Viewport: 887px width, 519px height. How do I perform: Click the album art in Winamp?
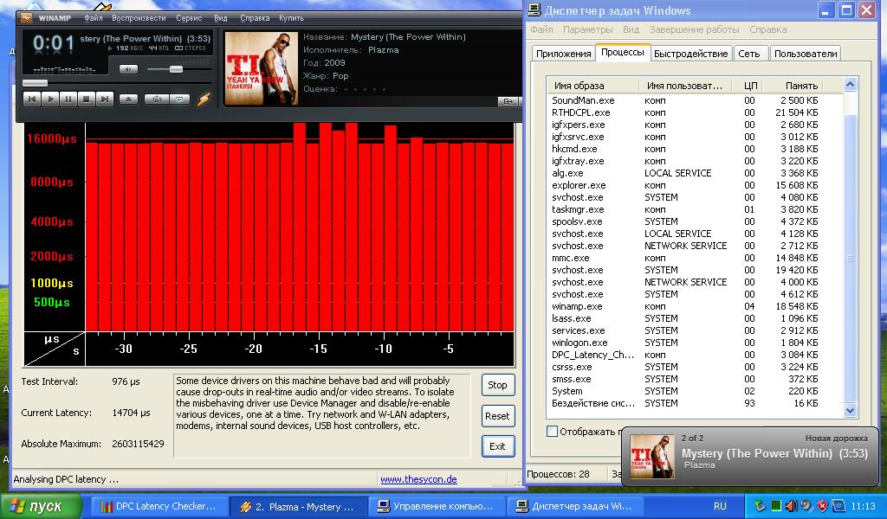[x=262, y=68]
